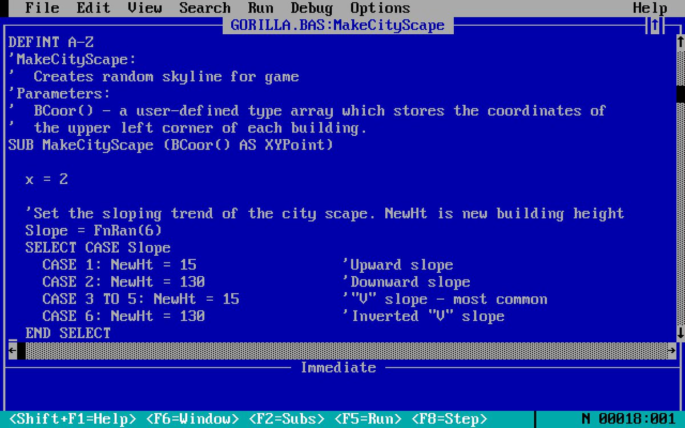This screenshot has height=428, width=685.
Task: Click the 'Upward slope comment
Action: (398, 265)
